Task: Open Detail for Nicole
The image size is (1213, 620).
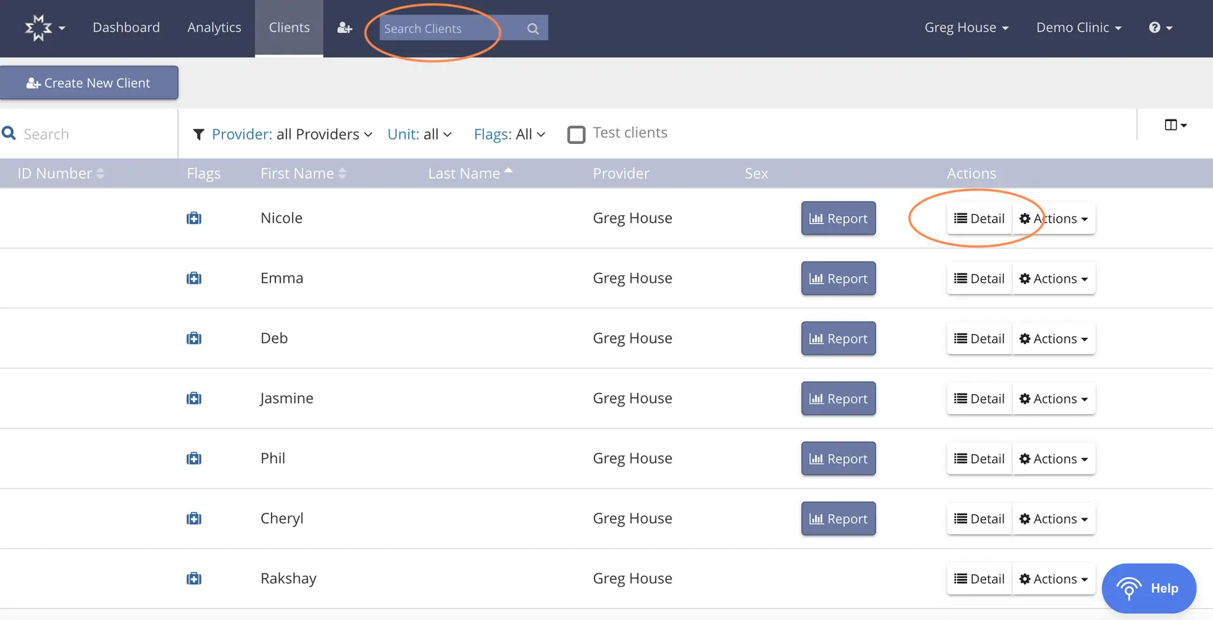Action: 979,218
